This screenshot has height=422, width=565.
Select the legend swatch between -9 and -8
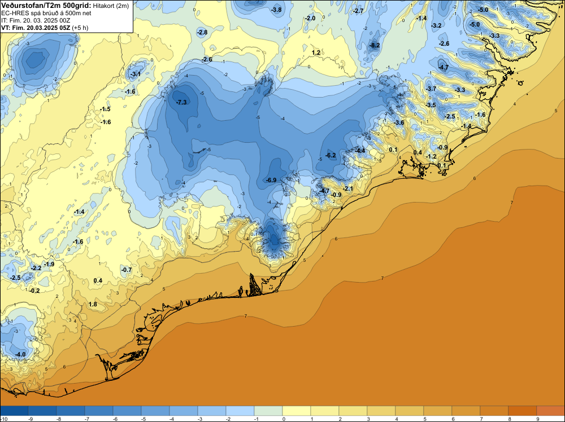tap(42, 411)
